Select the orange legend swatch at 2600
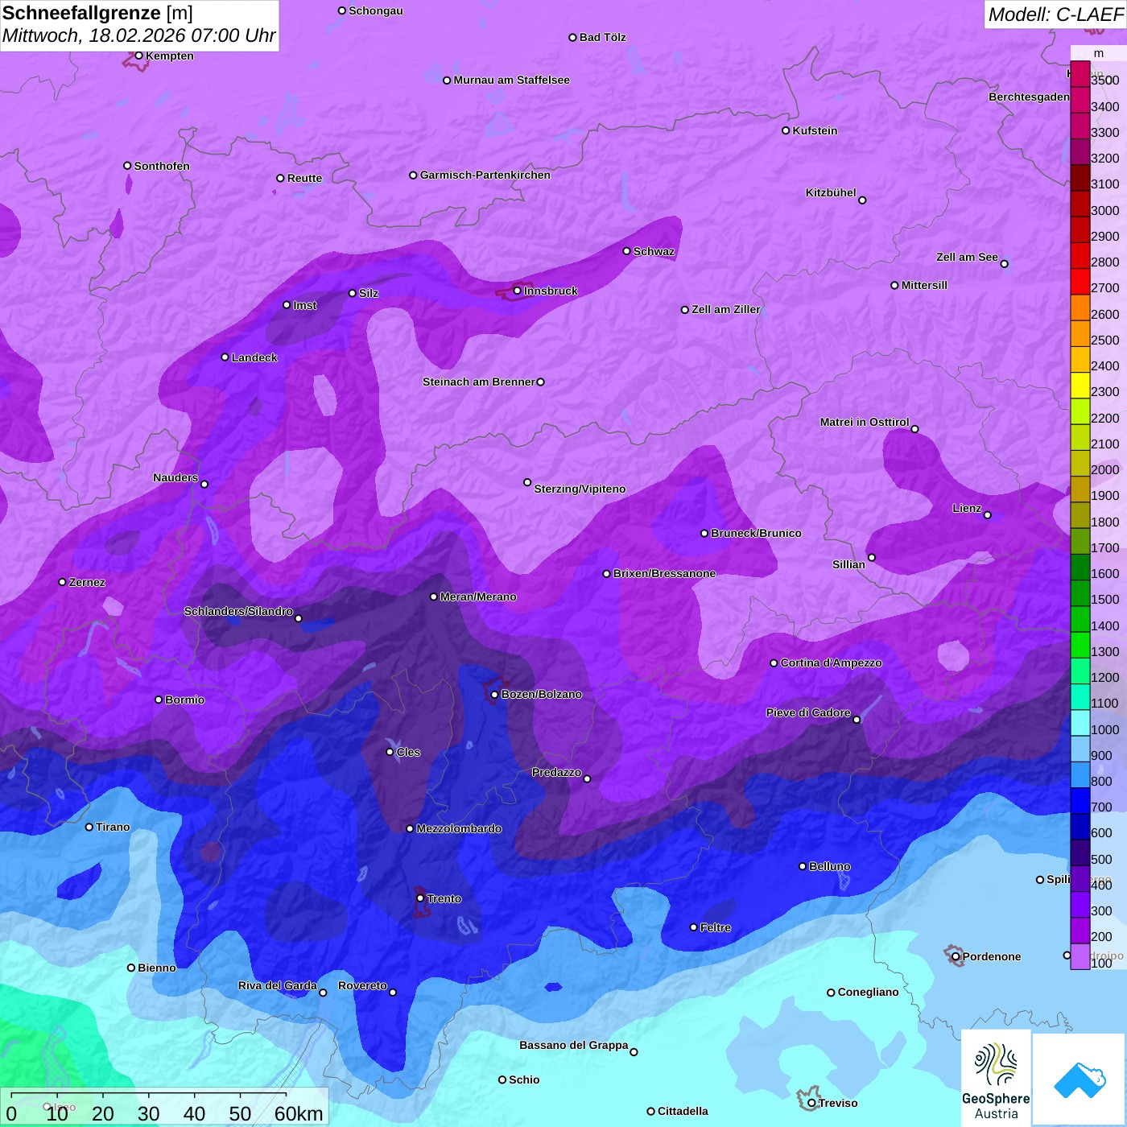 coord(1080,308)
